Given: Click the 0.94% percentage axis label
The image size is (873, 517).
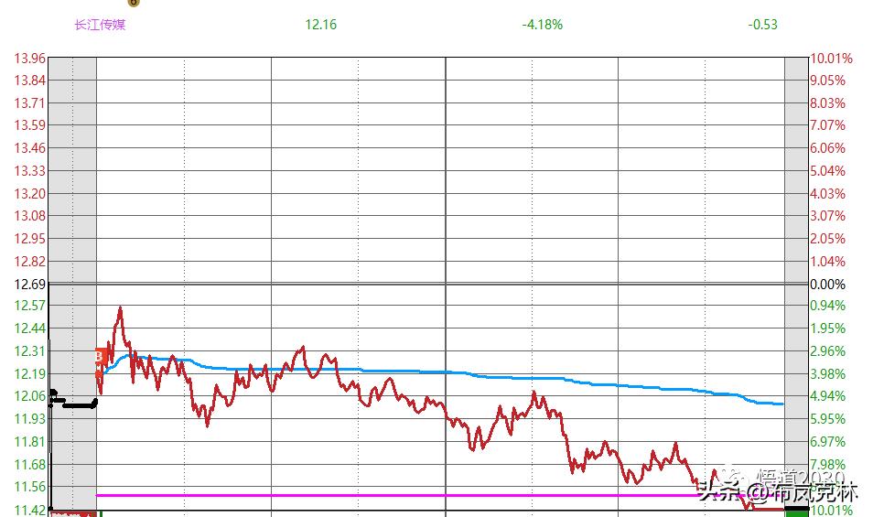Looking at the screenshot, I should pos(827,306).
